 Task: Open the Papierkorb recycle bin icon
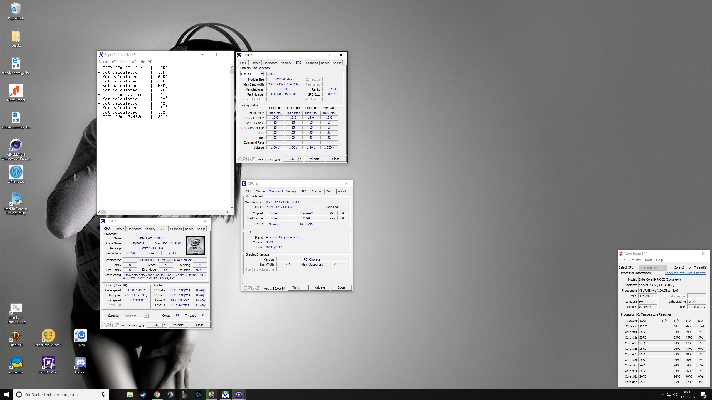click(x=16, y=11)
